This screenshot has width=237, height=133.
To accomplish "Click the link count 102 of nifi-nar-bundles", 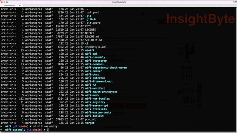I will (21, 99).
